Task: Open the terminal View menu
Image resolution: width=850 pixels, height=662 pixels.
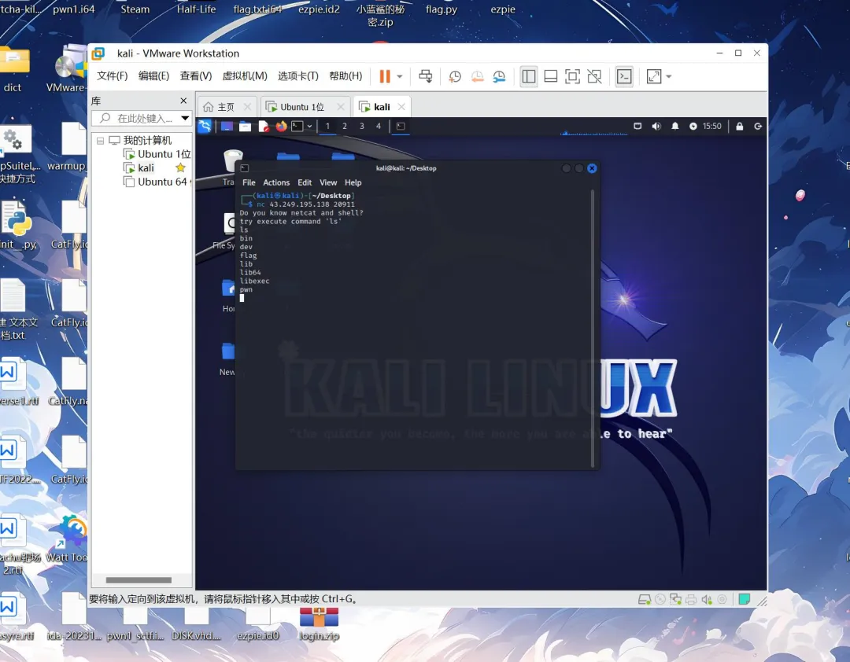Action: [328, 182]
